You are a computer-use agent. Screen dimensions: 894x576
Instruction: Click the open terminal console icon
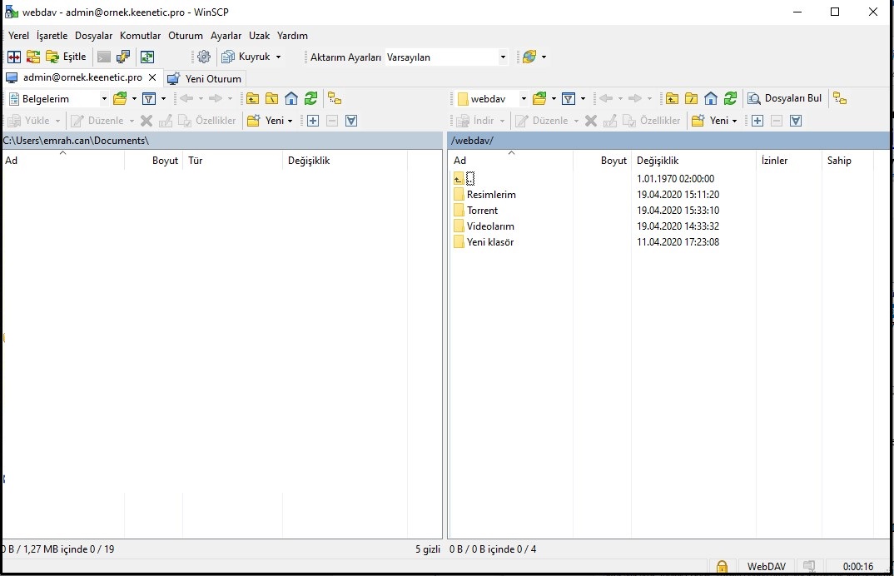[103, 57]
